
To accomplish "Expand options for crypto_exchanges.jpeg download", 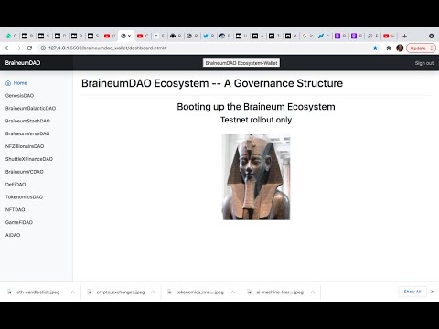I will [x=153, y=292].
